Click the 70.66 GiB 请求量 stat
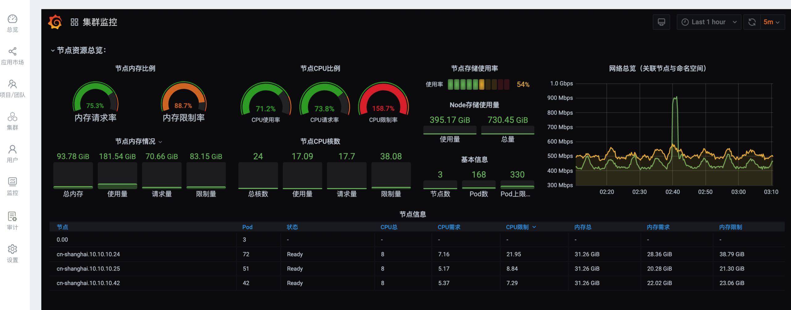Viewport: 791px width, 310px height. coord(162,175)
